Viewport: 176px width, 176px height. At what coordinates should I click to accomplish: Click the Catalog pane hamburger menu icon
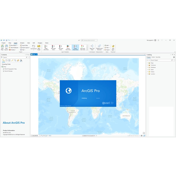[x=174, y=57]
